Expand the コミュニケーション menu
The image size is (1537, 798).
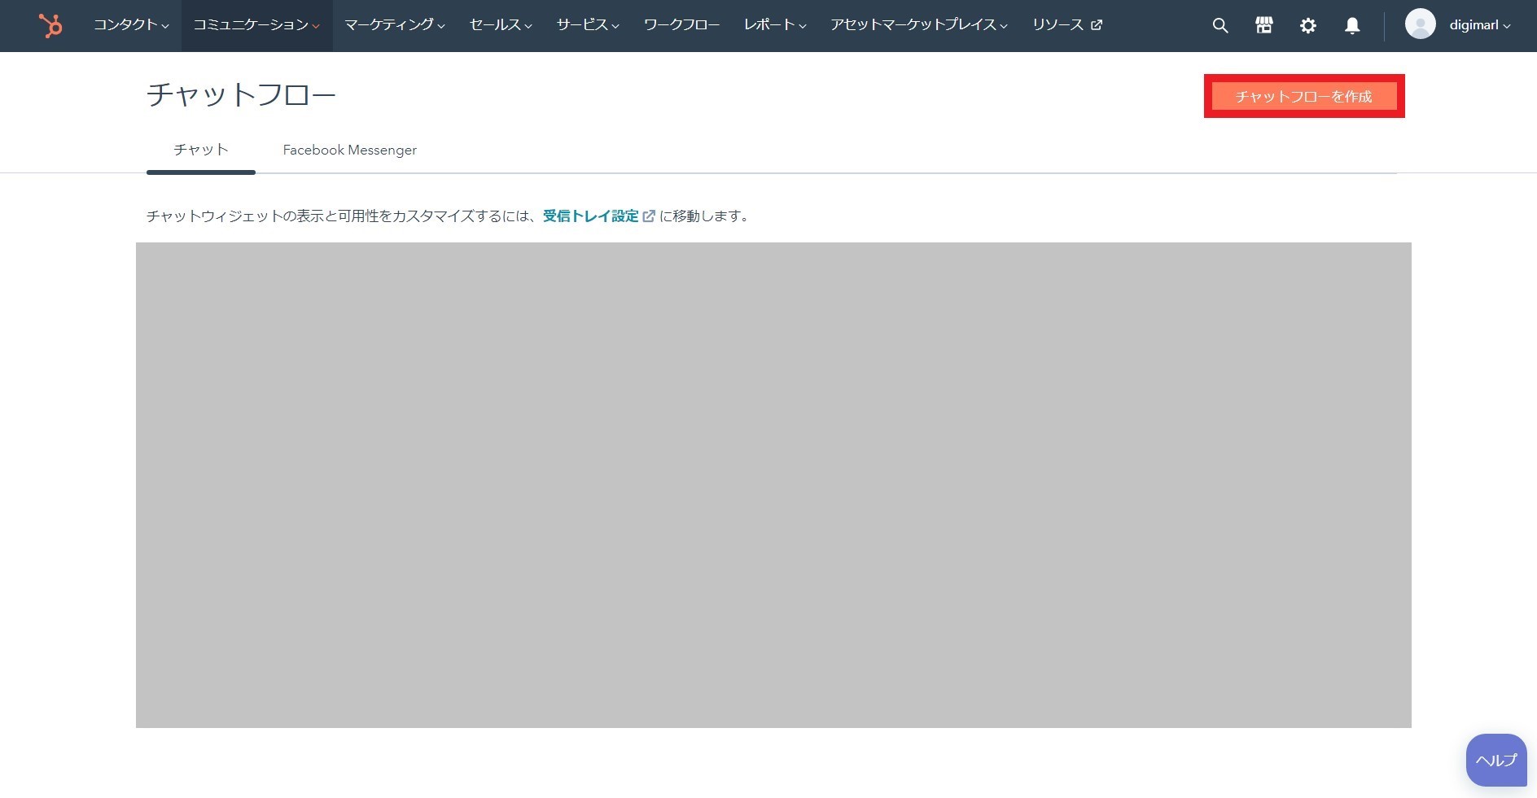coord(256,25)
